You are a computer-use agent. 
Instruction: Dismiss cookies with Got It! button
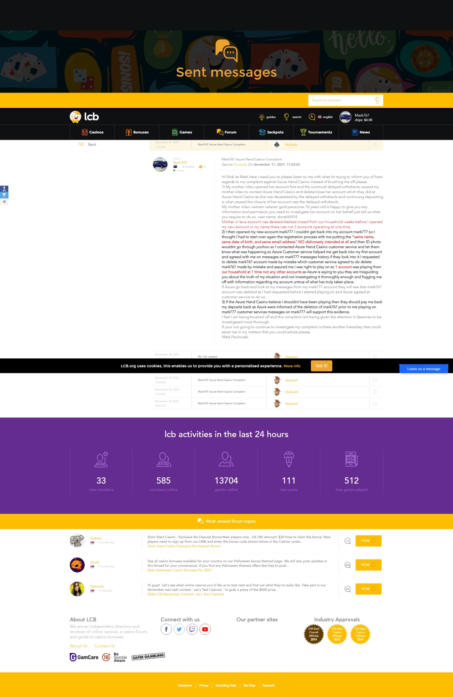coord(321,366)
